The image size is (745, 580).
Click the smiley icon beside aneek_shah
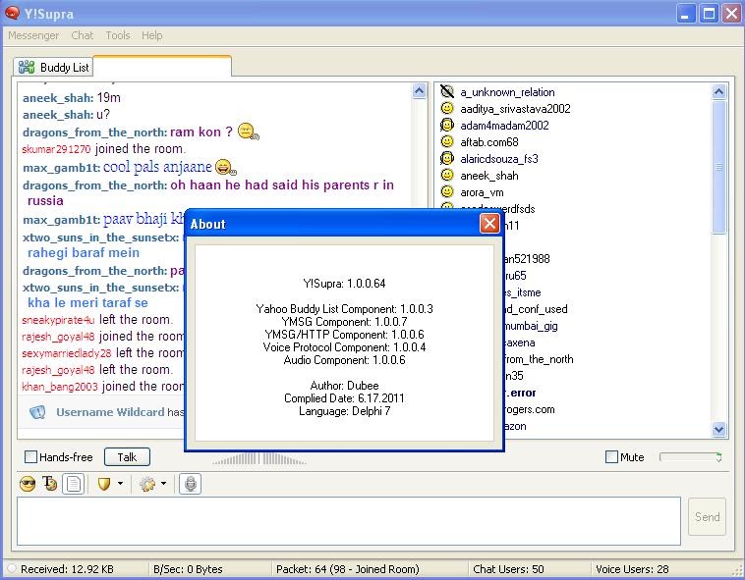point(447,175)
